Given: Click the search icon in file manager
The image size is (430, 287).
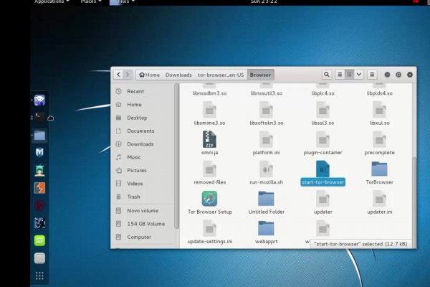Looking at the screenshot, I should [x=327, y=75].
